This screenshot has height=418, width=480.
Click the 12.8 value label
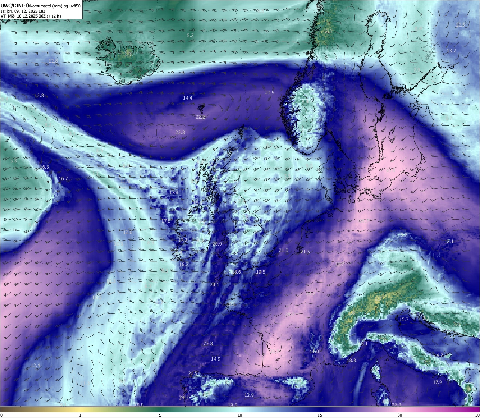click(54, 61)
